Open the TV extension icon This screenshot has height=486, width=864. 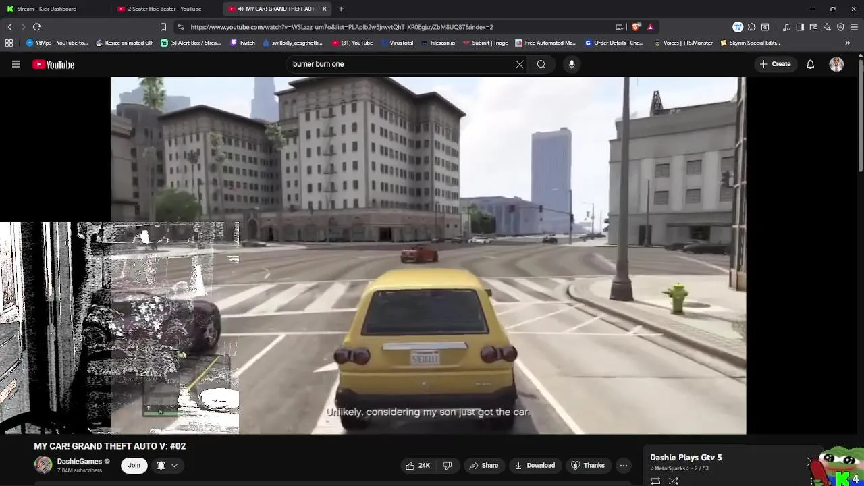(x=738, y=27)
